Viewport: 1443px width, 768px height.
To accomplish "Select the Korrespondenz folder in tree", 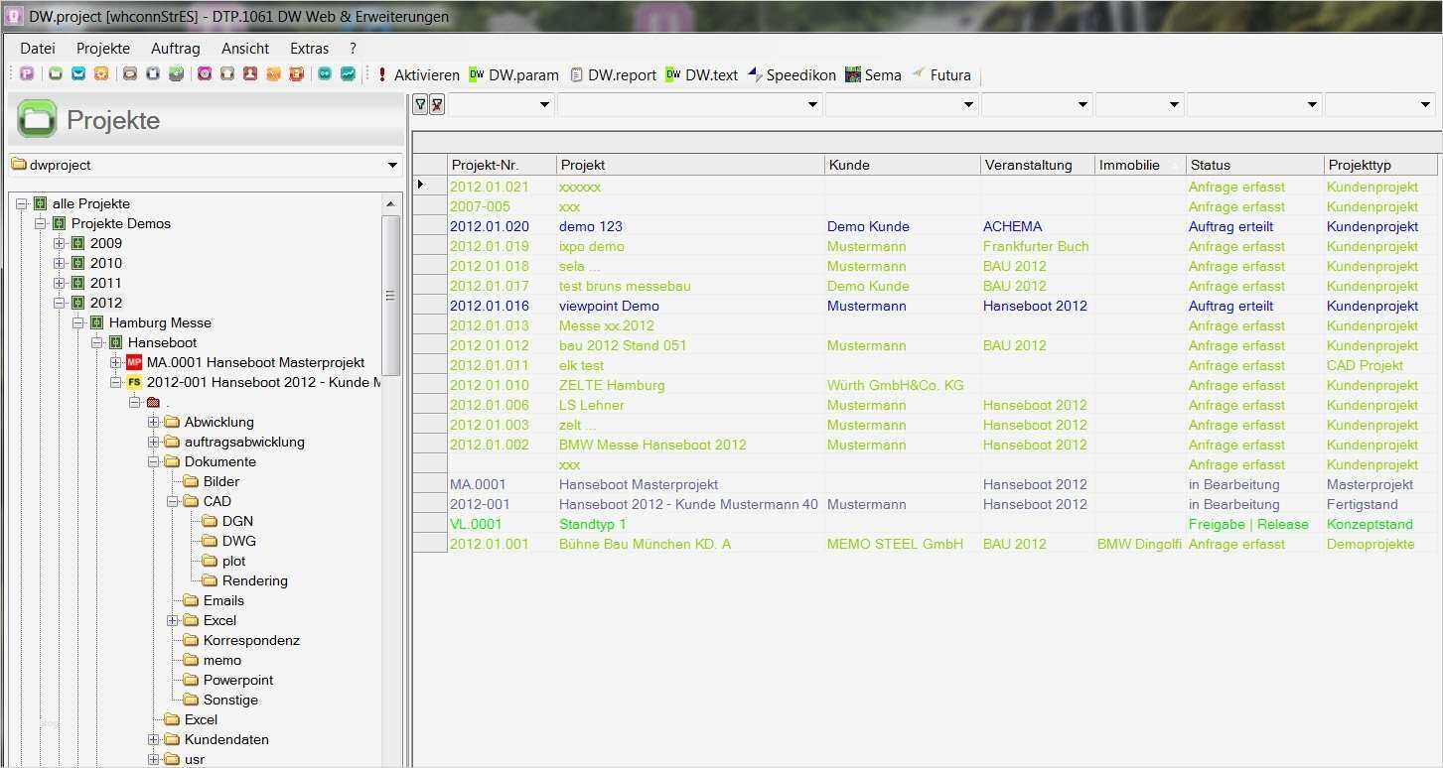I will 251,640.
